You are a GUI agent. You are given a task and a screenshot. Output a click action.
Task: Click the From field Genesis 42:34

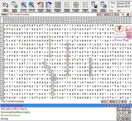[x=125, y=3]
